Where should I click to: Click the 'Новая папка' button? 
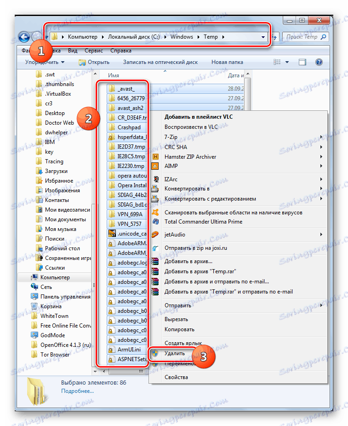click(227, 62)
